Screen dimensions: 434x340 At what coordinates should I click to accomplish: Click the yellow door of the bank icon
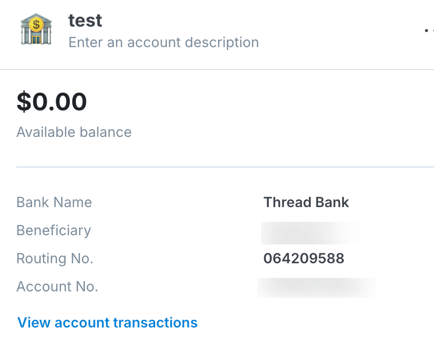coord(36,39)
